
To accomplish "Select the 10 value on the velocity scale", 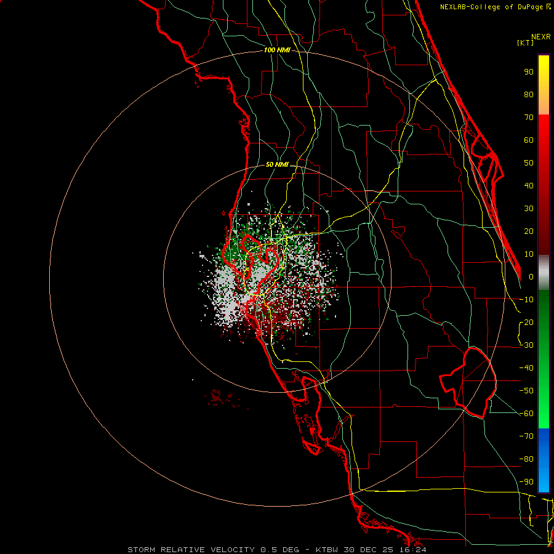I will point(529,254).
